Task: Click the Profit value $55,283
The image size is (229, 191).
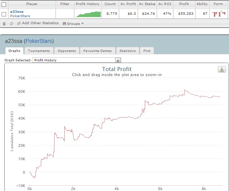Action: (x=186, y=14)
